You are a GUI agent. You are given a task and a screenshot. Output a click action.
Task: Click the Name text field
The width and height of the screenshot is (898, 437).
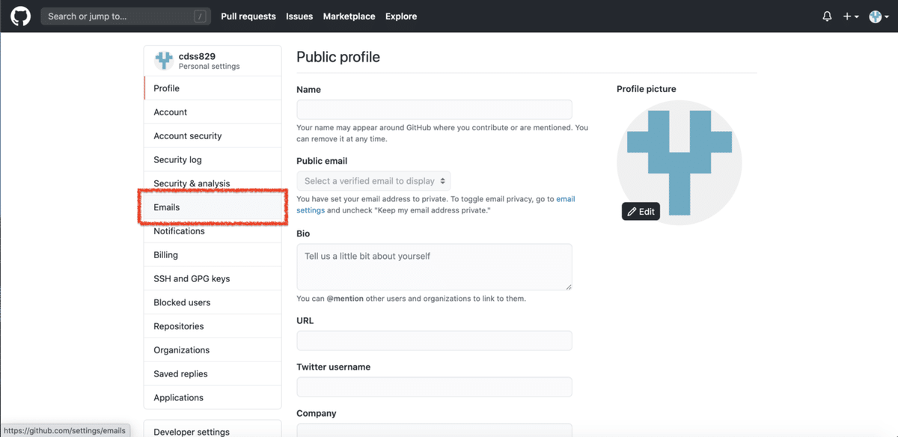[x=434, y=110]
